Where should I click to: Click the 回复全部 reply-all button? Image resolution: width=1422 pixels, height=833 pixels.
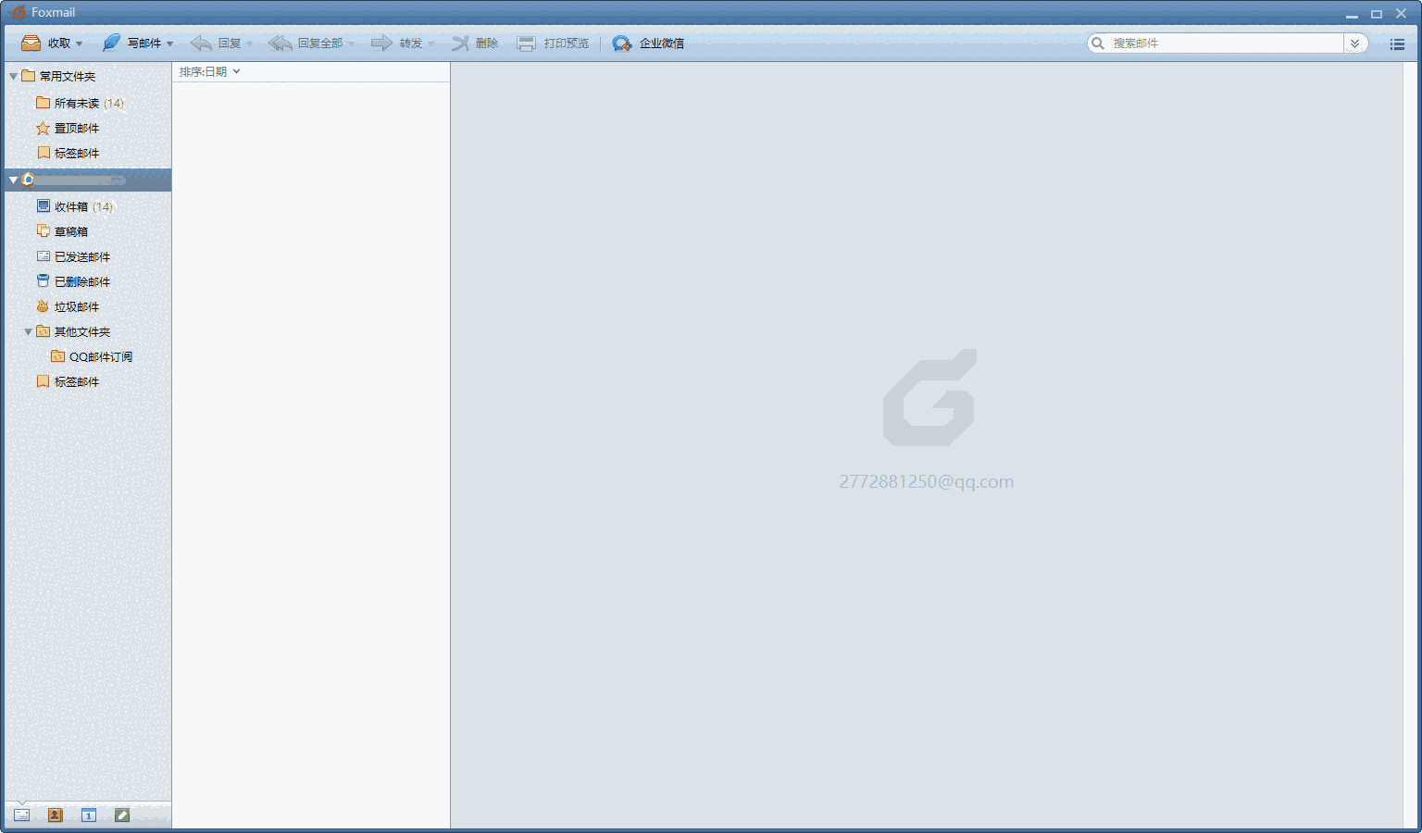(306, 44)
